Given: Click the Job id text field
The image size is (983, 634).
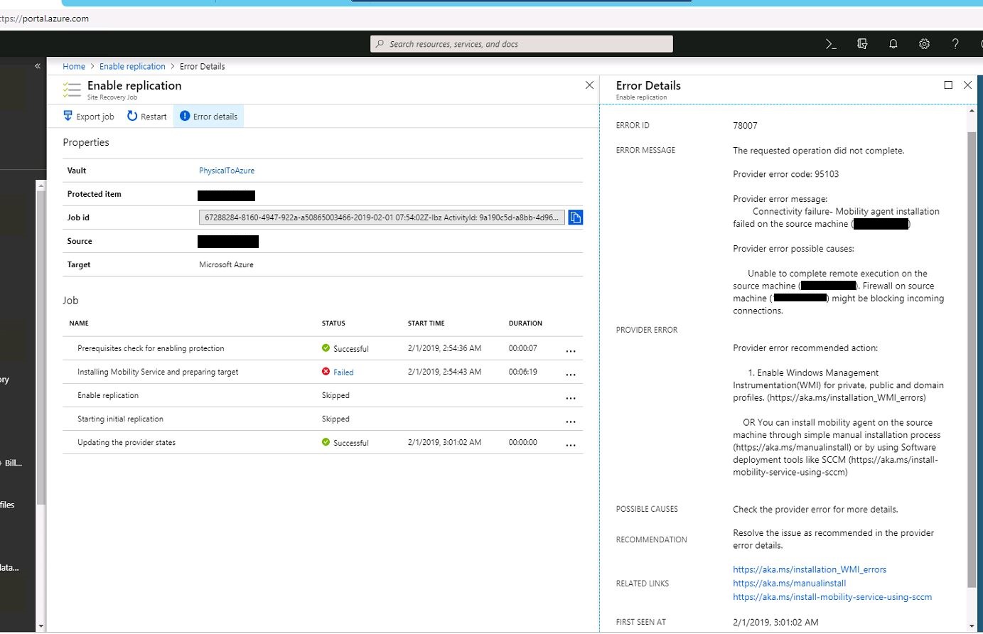Looking at the screenshot, I should point(382,217).
